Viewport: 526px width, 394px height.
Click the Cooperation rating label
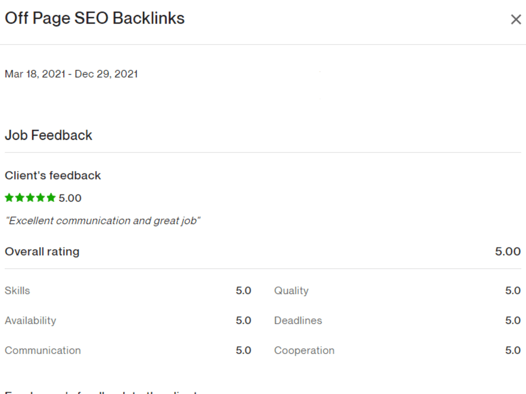tap(304, 351)
